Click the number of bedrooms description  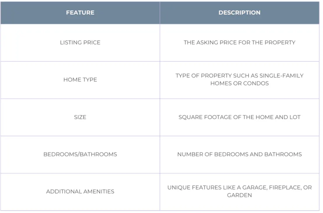(239, 154)
